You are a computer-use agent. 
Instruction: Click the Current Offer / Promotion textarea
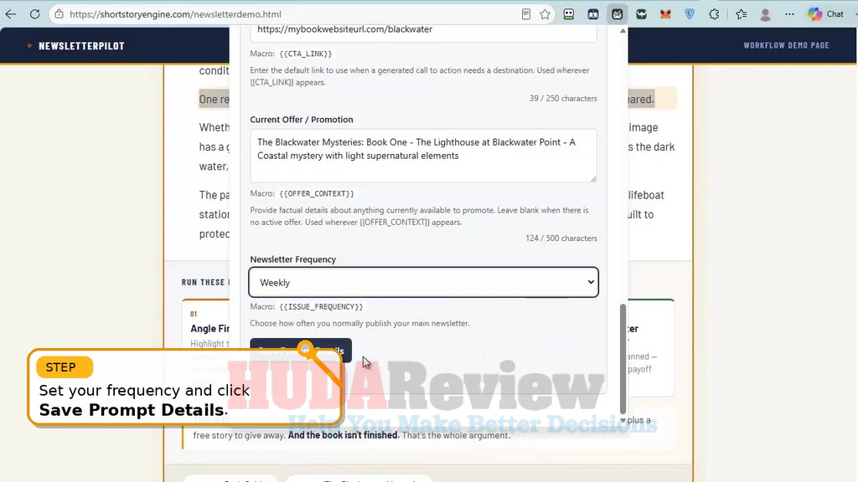click(423, 156)
